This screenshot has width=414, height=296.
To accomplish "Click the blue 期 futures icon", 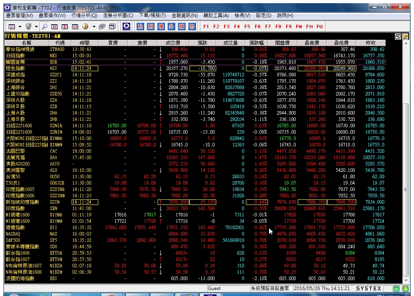I will [150, 26].
